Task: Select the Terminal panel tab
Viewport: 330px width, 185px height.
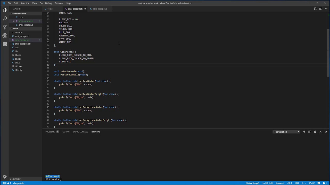Action: 95,132
